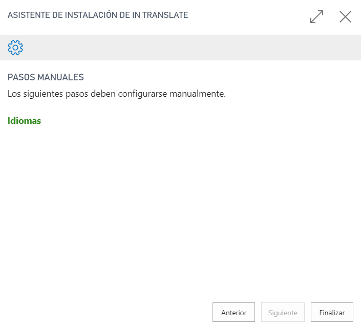Image resolution: width=361 pixels, height=328 pixels.
Task: Click the gray banner beside the gear icon
Action: pyautogui.click(x=191, y=48)
